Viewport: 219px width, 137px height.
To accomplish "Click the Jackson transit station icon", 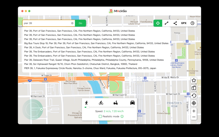I will [187, 41].
